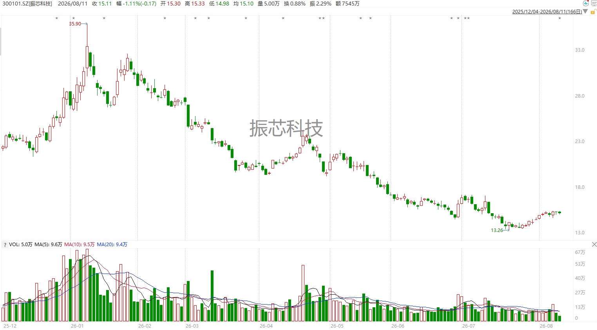
Task: Click the 33.0 price axis label
Action: pos(579,50)
